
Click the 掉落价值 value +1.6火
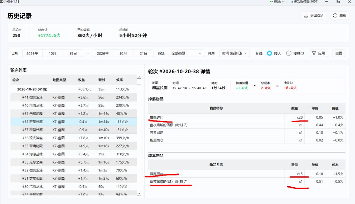click(242, 88)
